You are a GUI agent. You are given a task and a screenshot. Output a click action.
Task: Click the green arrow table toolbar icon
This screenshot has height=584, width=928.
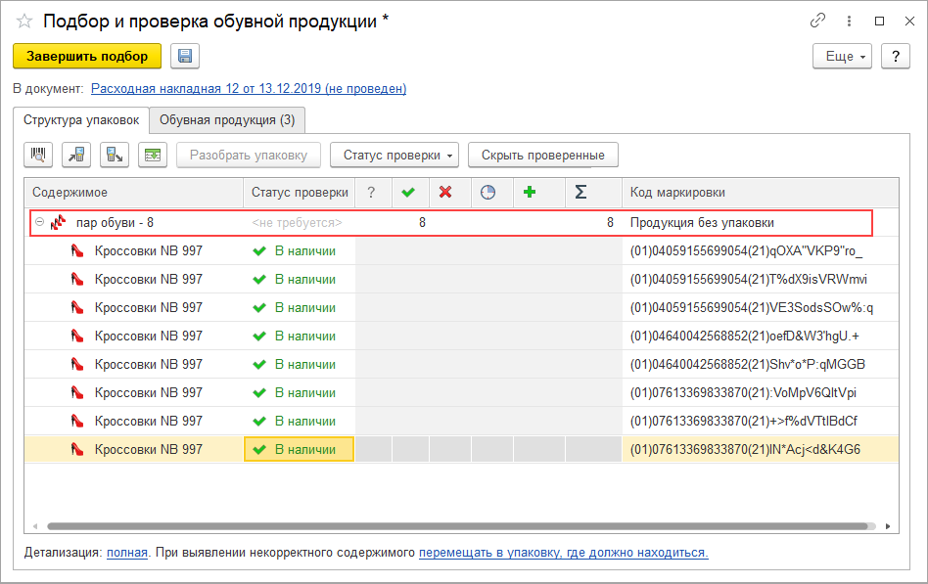[x=152, y=155]
